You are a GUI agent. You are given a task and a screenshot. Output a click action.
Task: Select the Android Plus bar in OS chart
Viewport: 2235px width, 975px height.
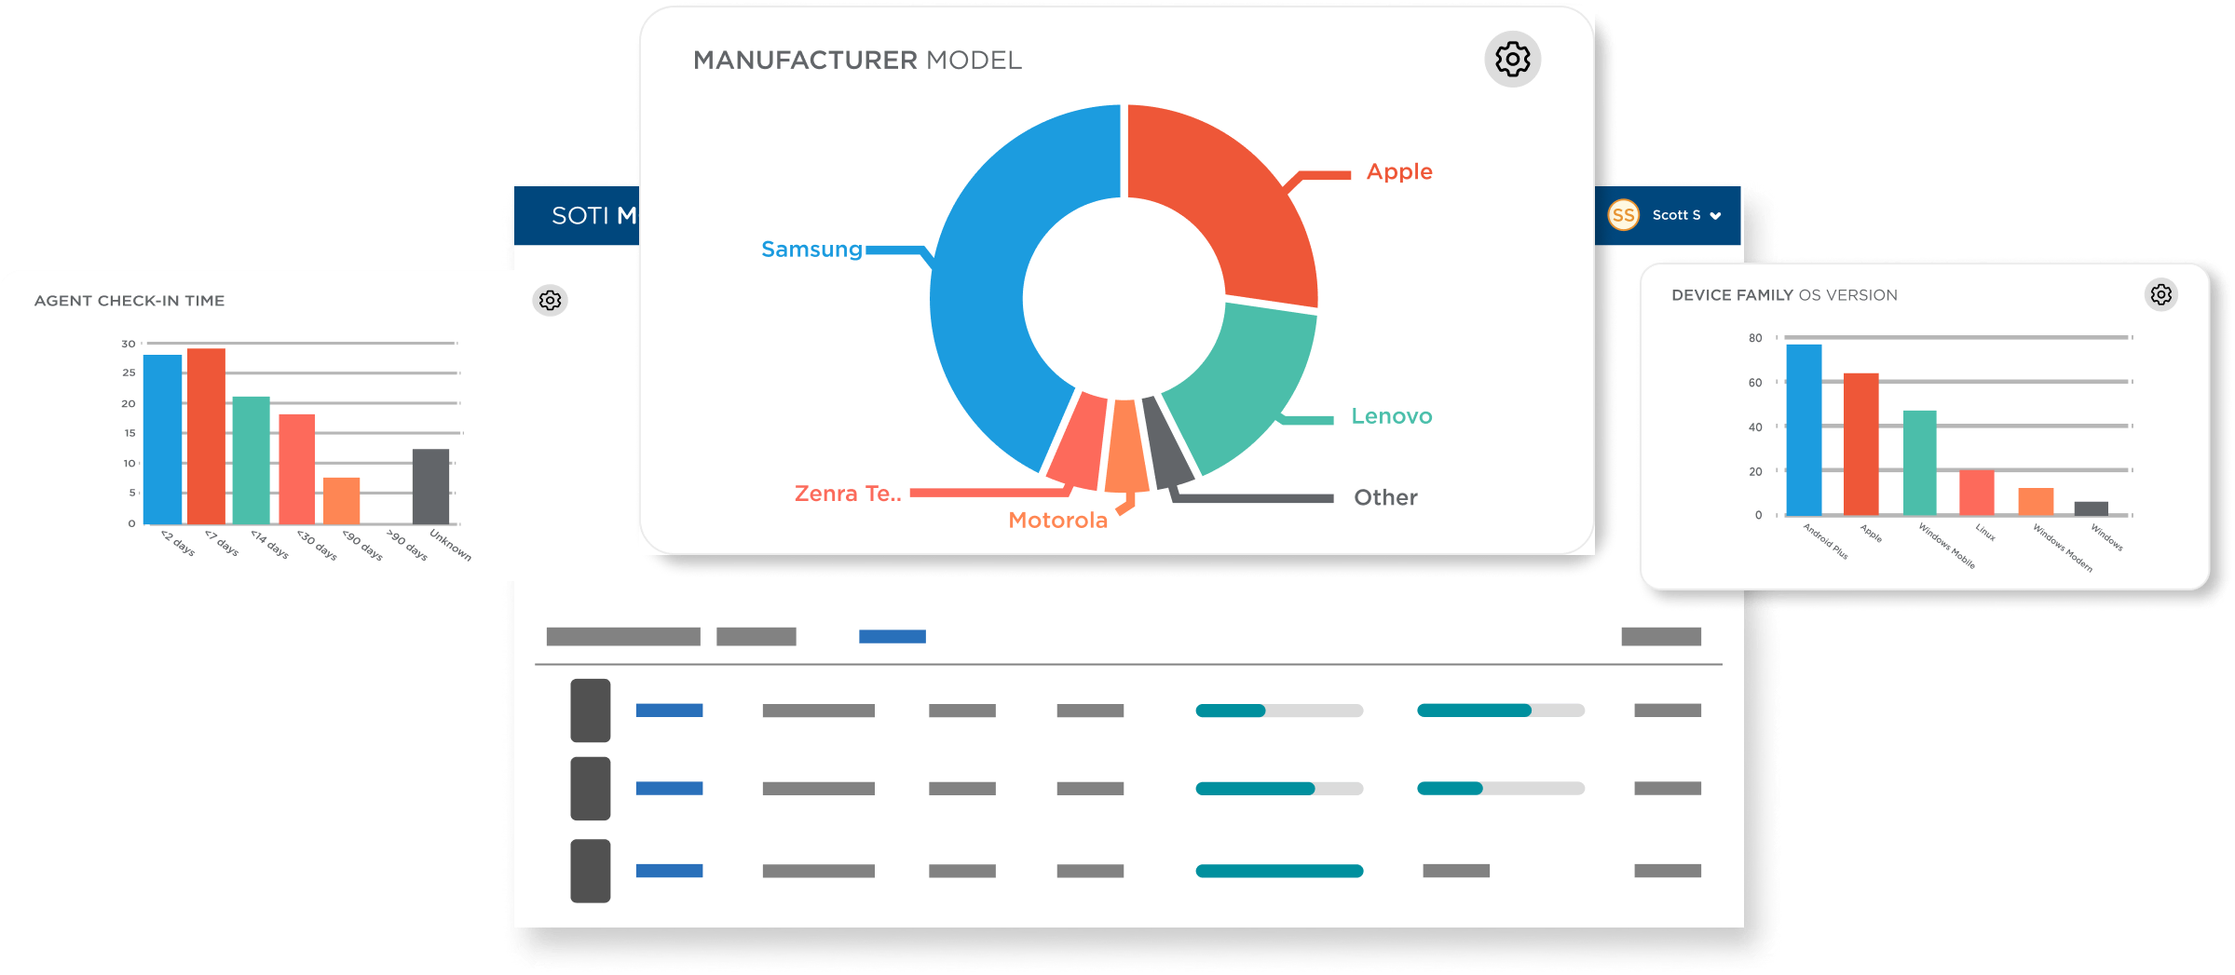[x=1804, y=429]
